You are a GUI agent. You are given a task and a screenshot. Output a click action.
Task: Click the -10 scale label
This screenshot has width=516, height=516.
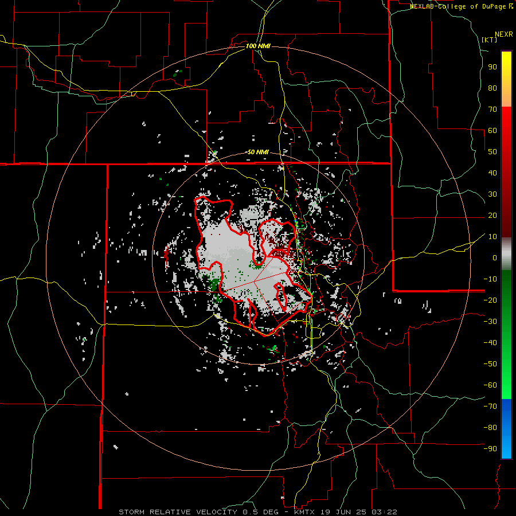[490, 279]
